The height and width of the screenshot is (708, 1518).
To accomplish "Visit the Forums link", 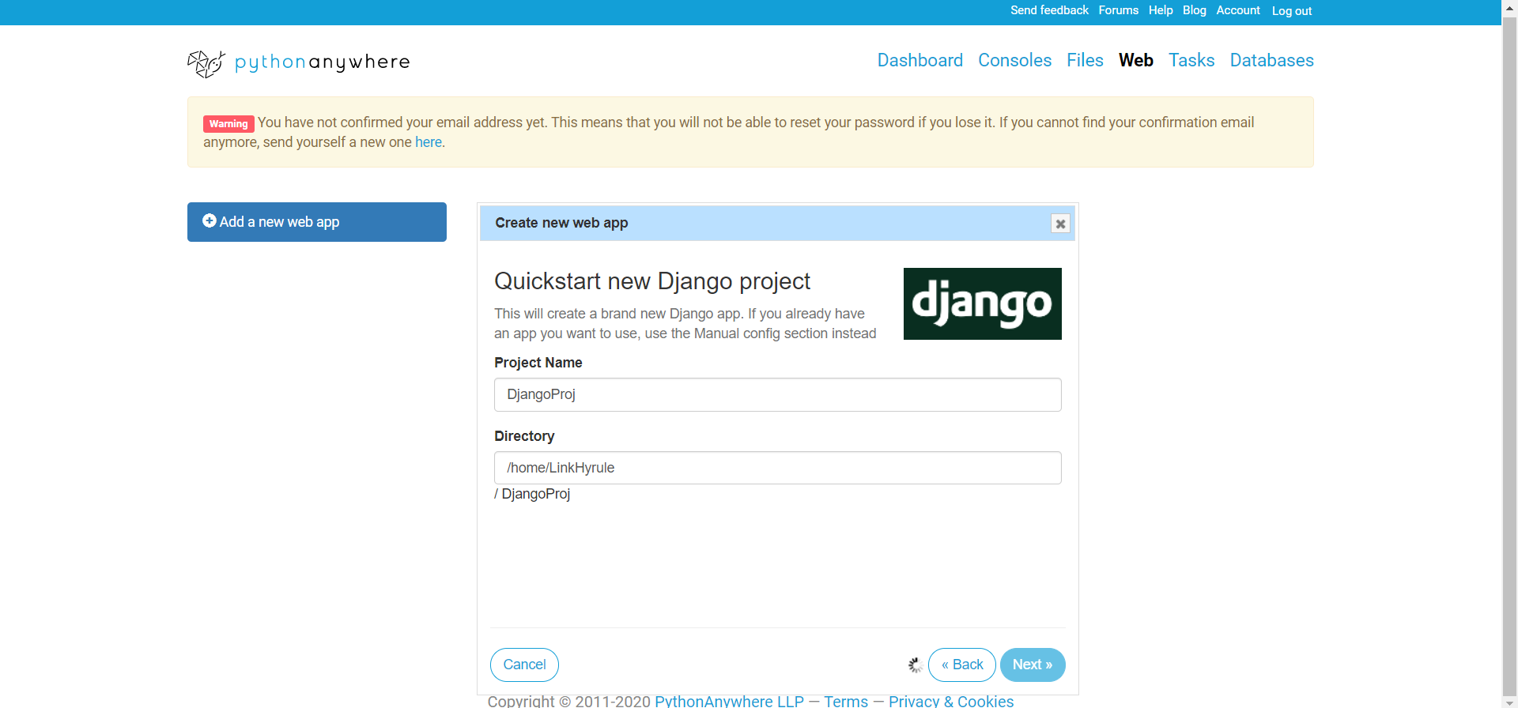I will point(1119,10).
